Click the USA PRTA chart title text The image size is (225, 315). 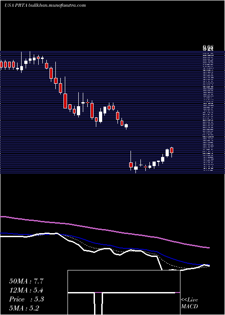16,5
